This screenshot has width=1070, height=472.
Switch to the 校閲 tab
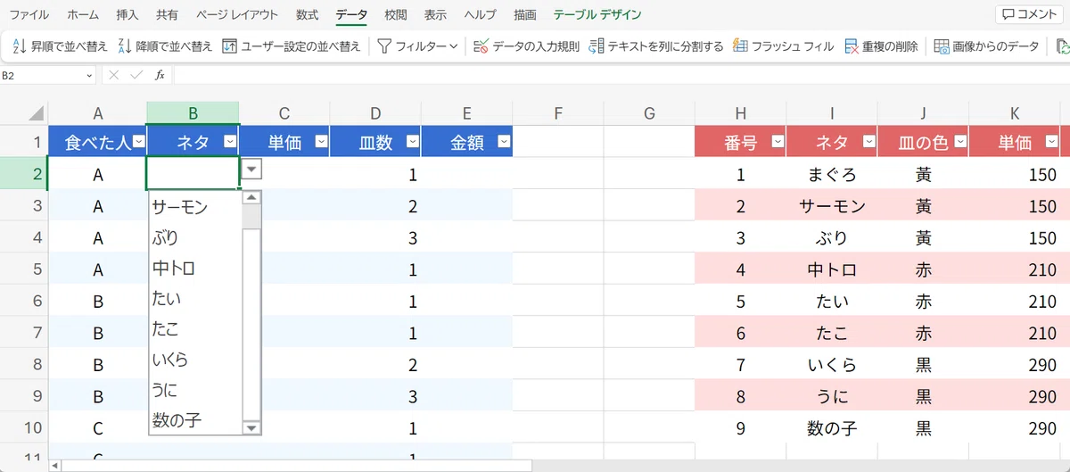(396, 15)
